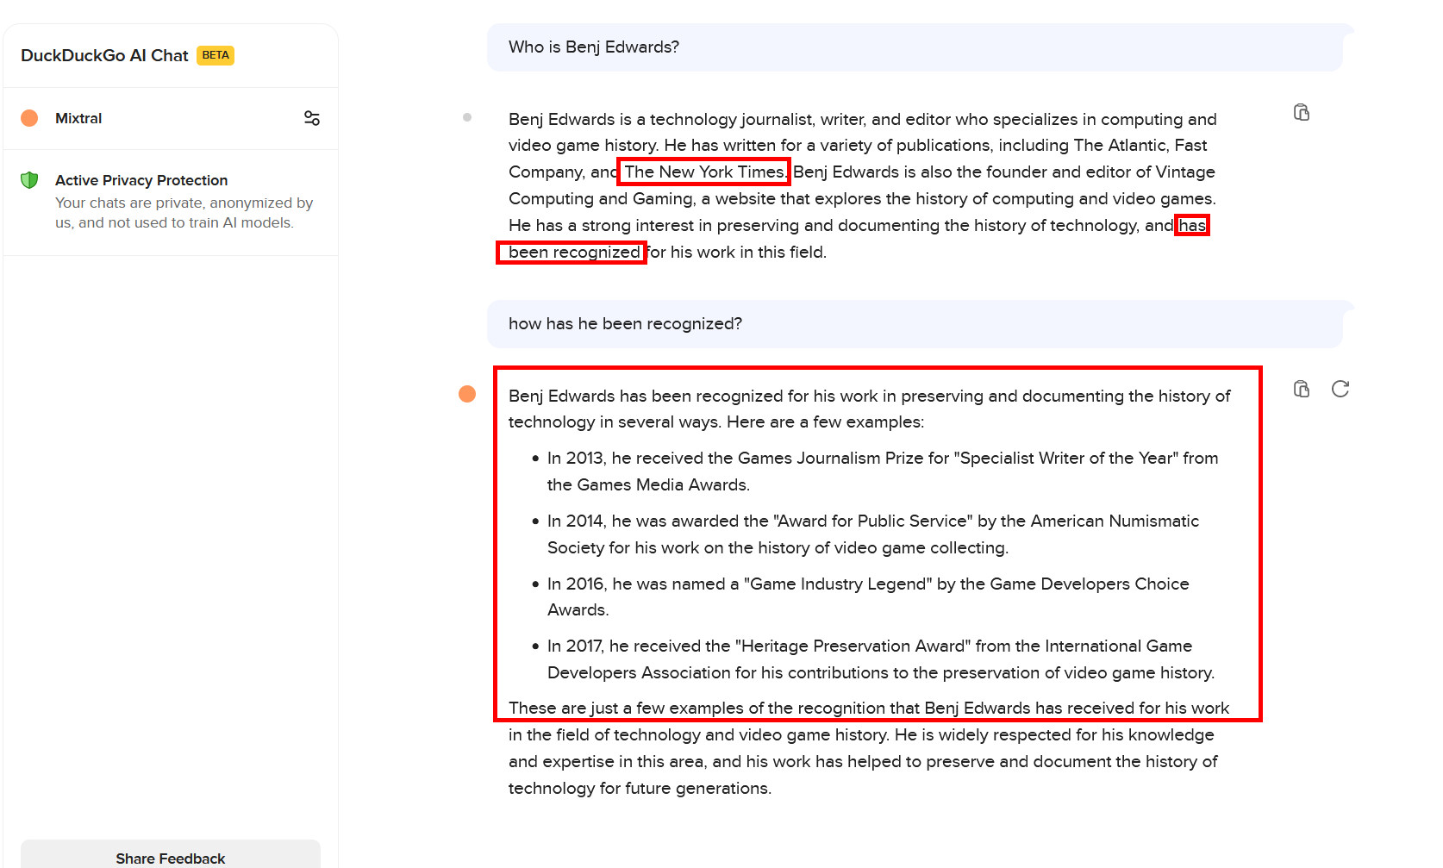
Task: Click the green privacy shield icon
Action: click(29, 180)
